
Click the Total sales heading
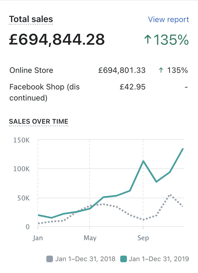point(31,19)
